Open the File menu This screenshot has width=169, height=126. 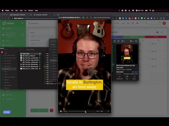point(12,10)
